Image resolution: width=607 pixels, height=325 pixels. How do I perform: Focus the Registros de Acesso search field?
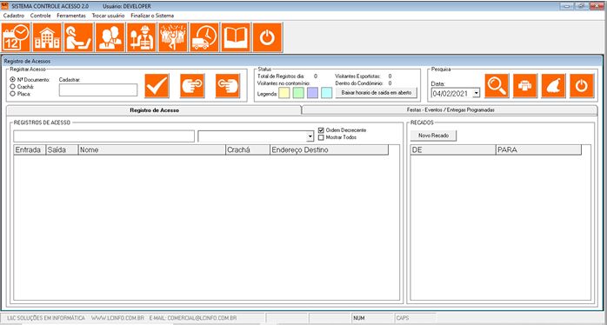tap(104, 136)
